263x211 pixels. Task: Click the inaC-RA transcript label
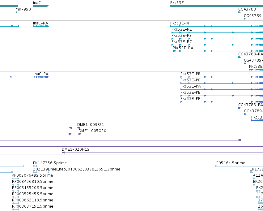40,23
